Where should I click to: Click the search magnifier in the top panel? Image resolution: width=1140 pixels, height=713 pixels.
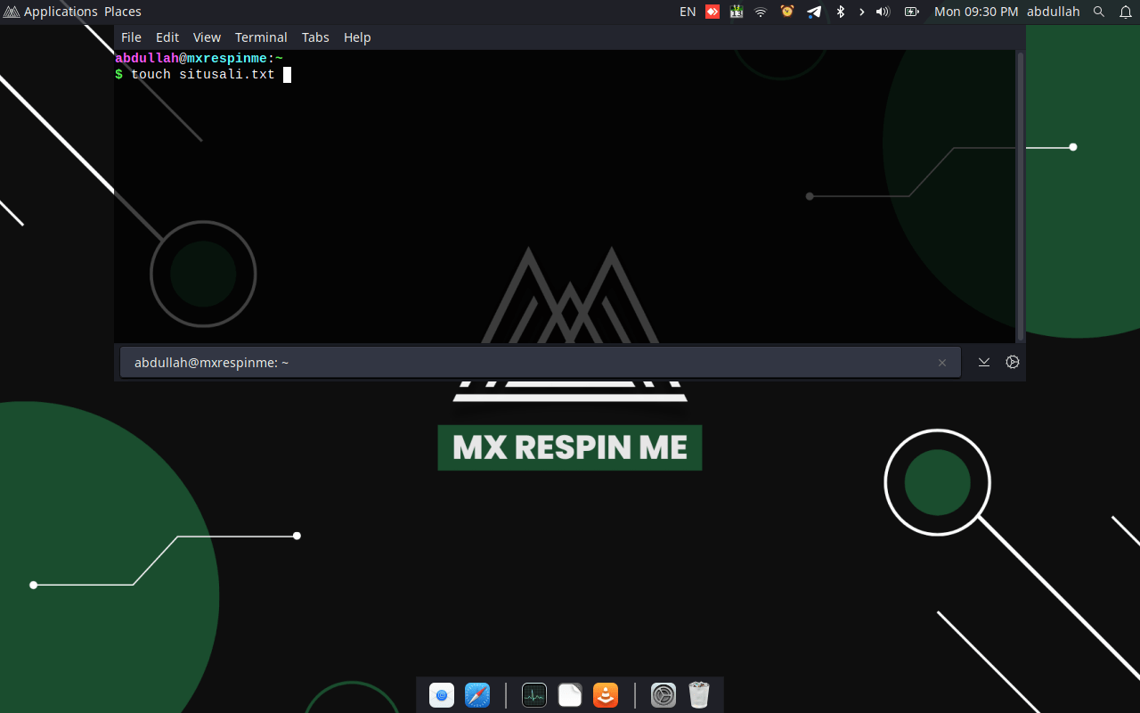(x=1099, y=12)
